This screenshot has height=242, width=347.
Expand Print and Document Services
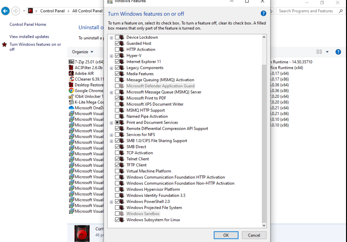(x=111, y=123)
